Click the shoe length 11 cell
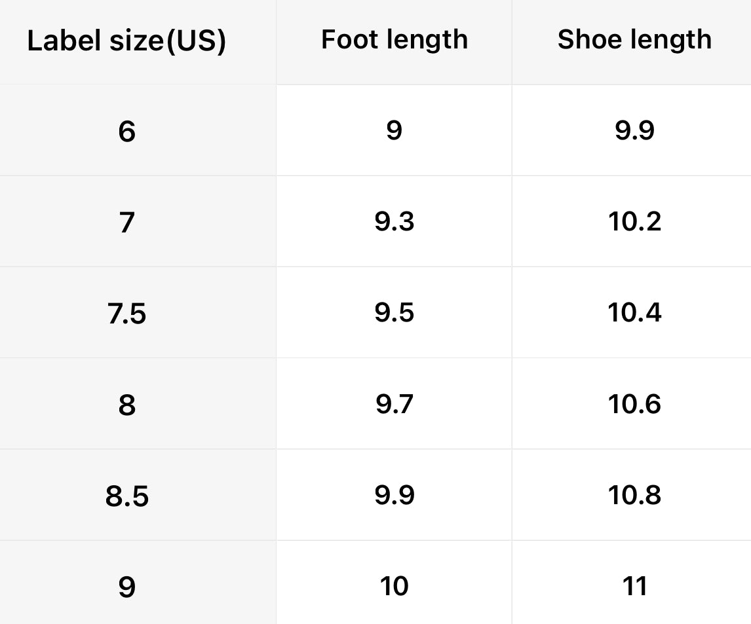This screenshot has width=751, height=624. click(634, 585)
